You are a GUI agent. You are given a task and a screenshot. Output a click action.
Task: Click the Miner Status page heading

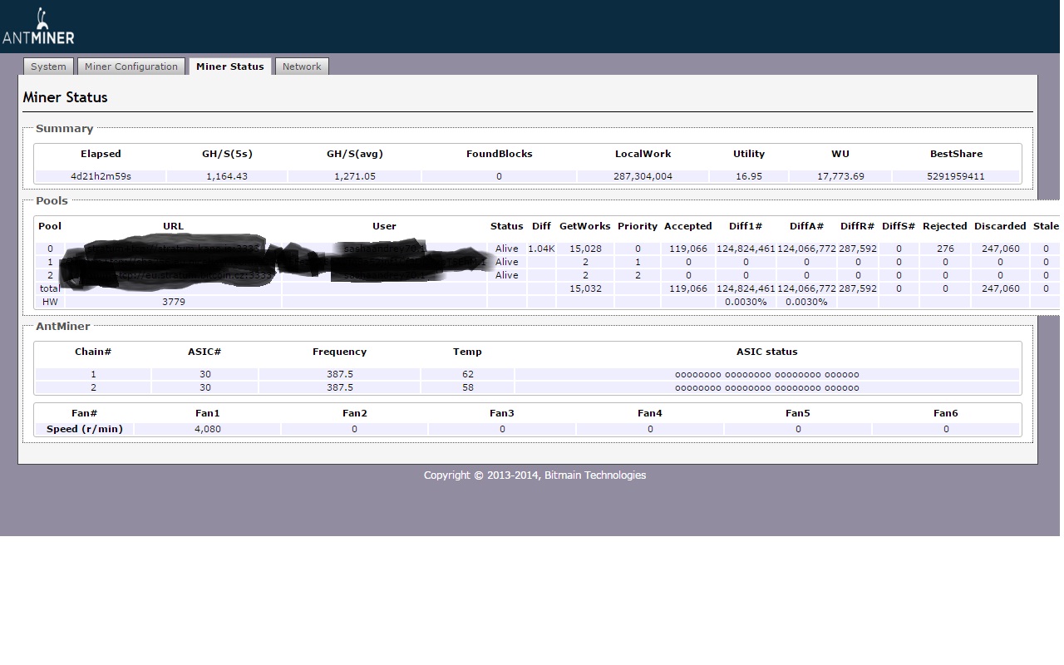click(x=65, y=97)
